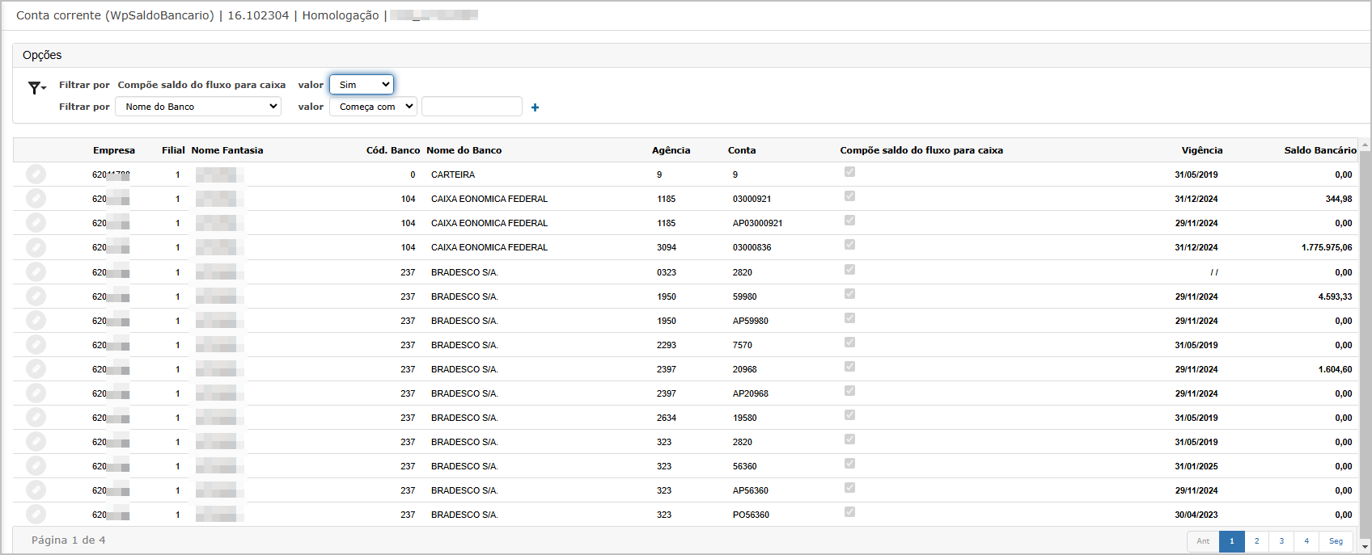
Task: Edit the Bradesco account PO56360 row
Action: point(36,515)
